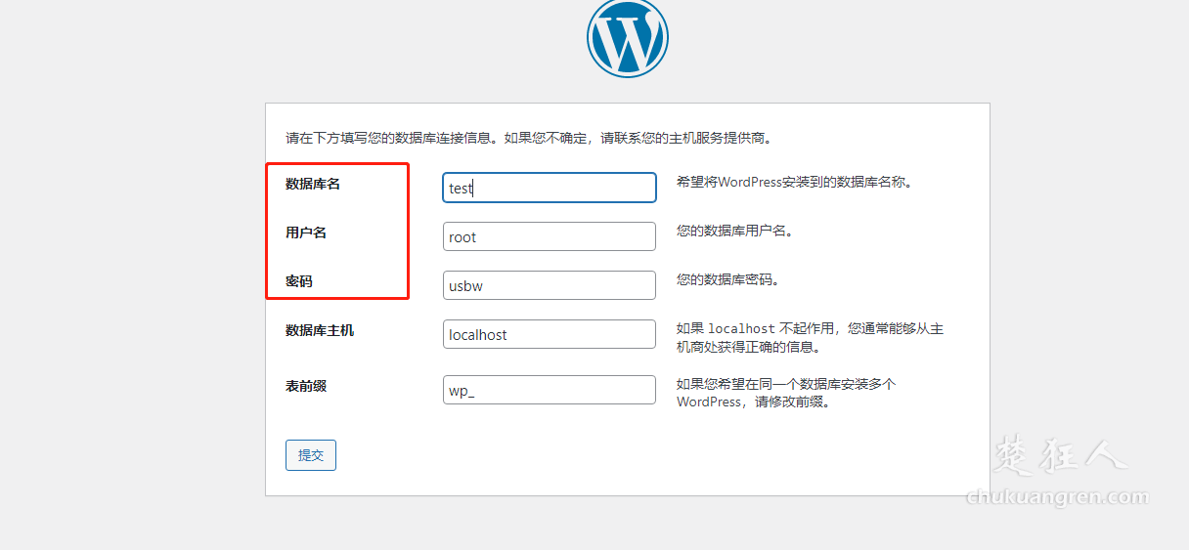Screen dimensions: 1189x550
Task: Click the localhost help text description
Action: (810, 337)
